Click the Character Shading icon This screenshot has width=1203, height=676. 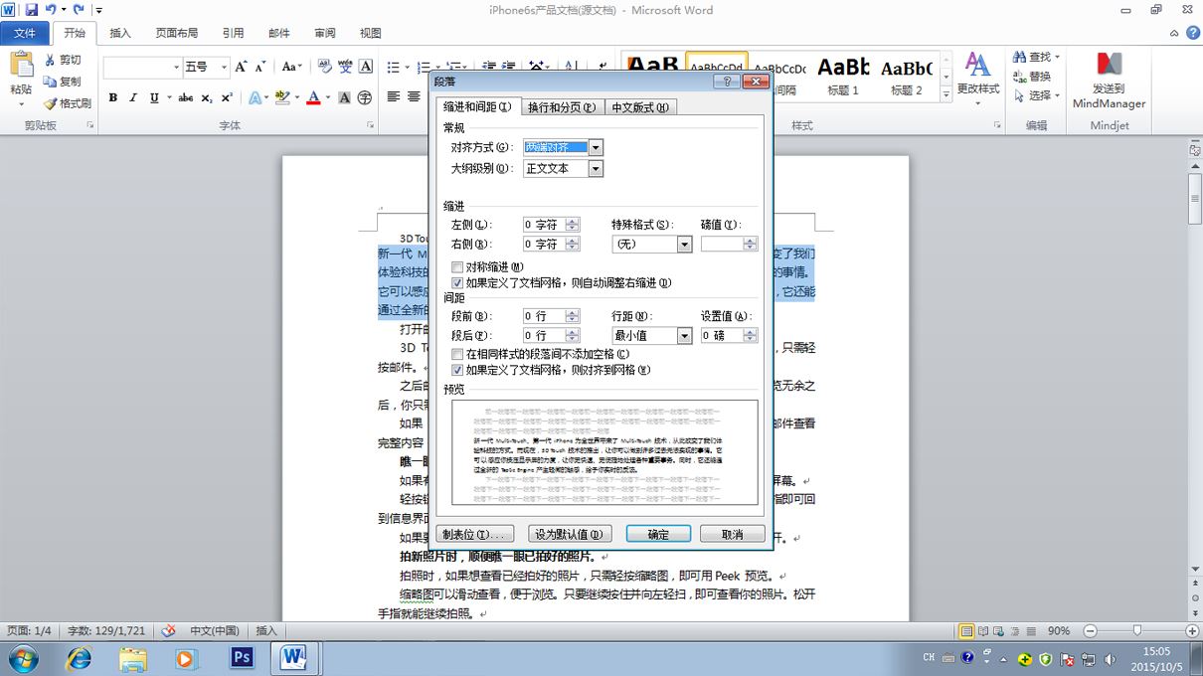click(345, 97)
